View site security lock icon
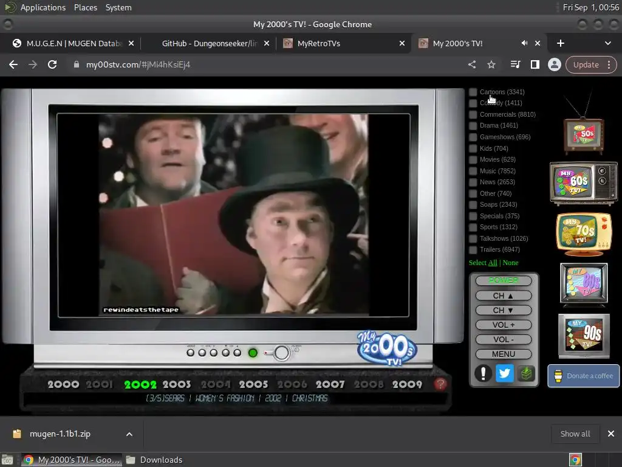The height and width of the screenshot is (467, 622). [76, 64]
